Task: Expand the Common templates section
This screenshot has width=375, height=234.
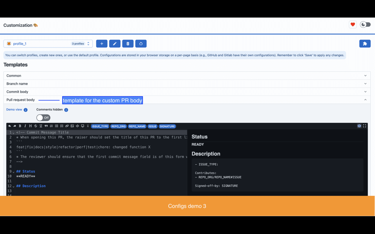Action: [365, 75]
